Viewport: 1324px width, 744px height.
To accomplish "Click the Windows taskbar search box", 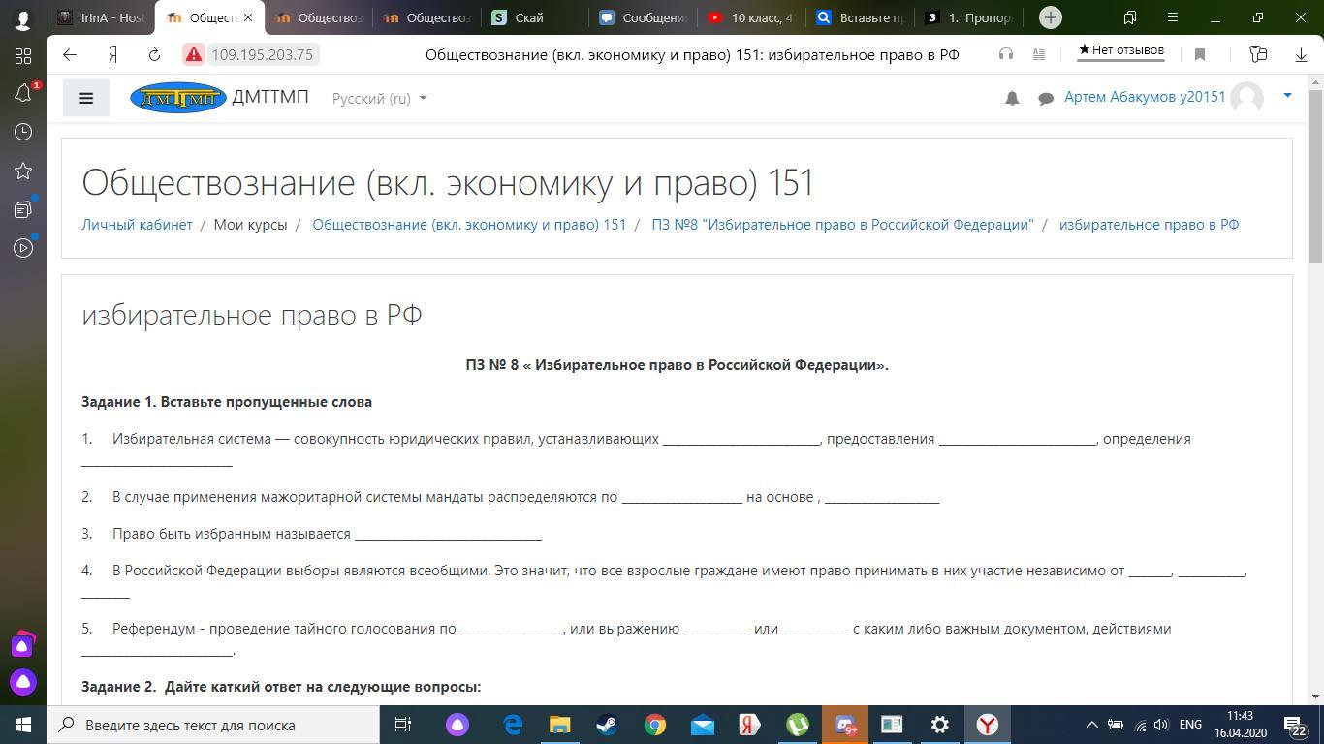I will pyautogui.click(x=213, y=725).
